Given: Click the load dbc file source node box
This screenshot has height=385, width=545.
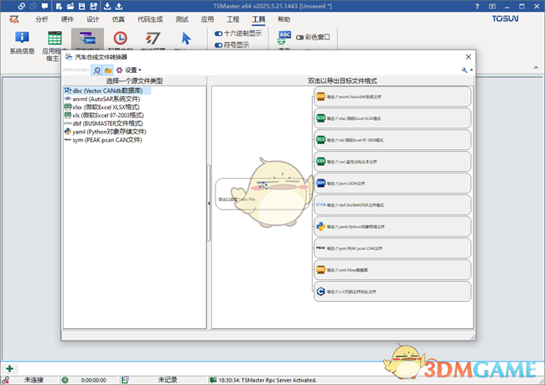Looking at the screenshot, I should tap(262, 194).
